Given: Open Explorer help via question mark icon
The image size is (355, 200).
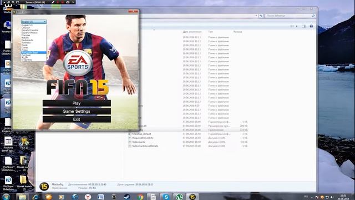Looking at the screenshot, I should (311, 26).
